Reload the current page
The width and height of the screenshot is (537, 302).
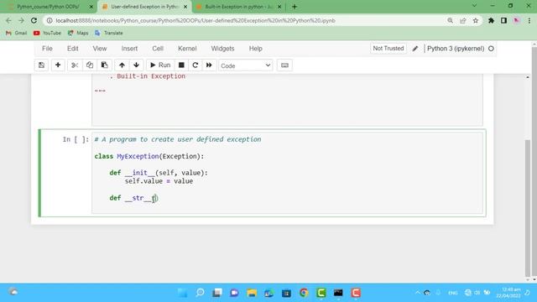click(x=34, y=20)
